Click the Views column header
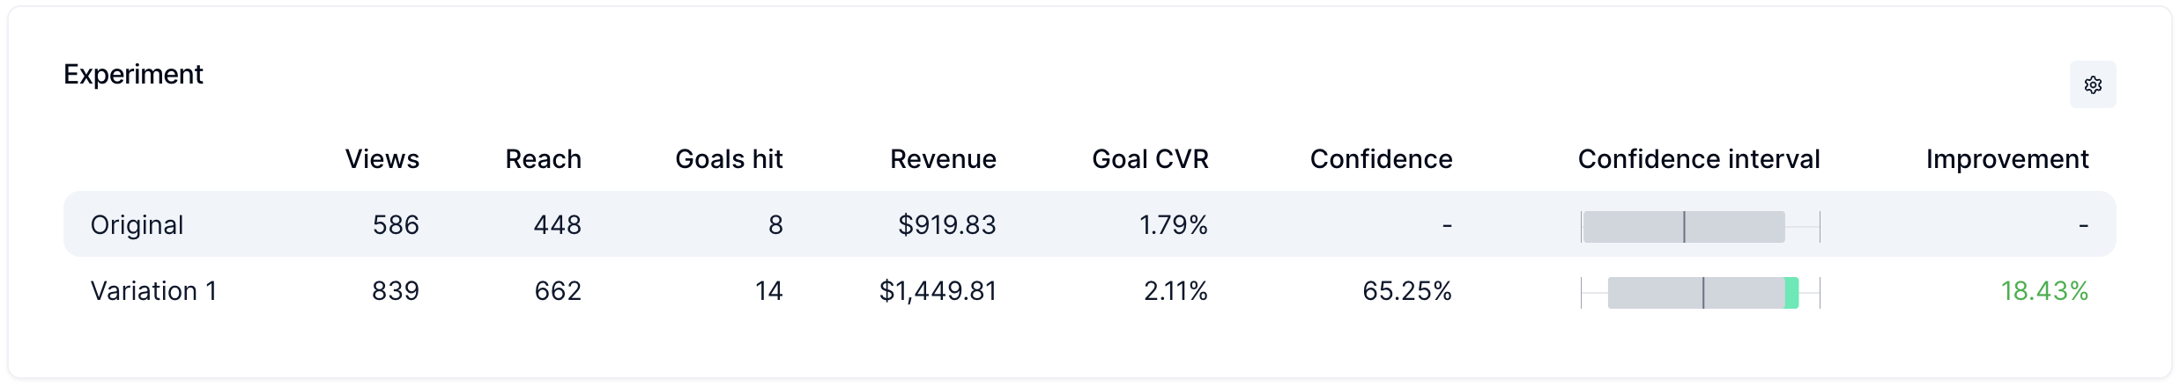The image size is (2180, 387). (x=382, y=159)
